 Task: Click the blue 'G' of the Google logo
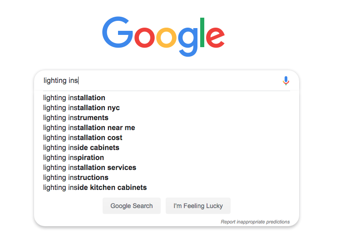(x=118, y=32)
